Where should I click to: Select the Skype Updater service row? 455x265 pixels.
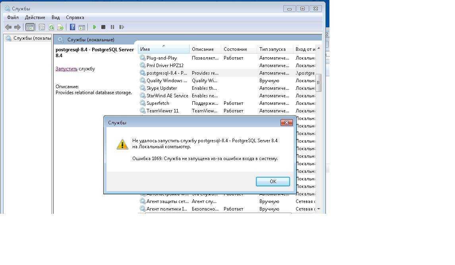(x=227, y=88)
